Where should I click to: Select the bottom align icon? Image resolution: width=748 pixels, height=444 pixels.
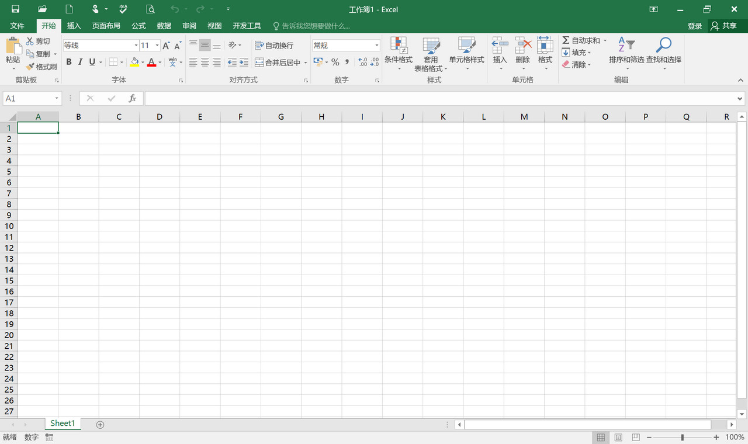point(217,45)
